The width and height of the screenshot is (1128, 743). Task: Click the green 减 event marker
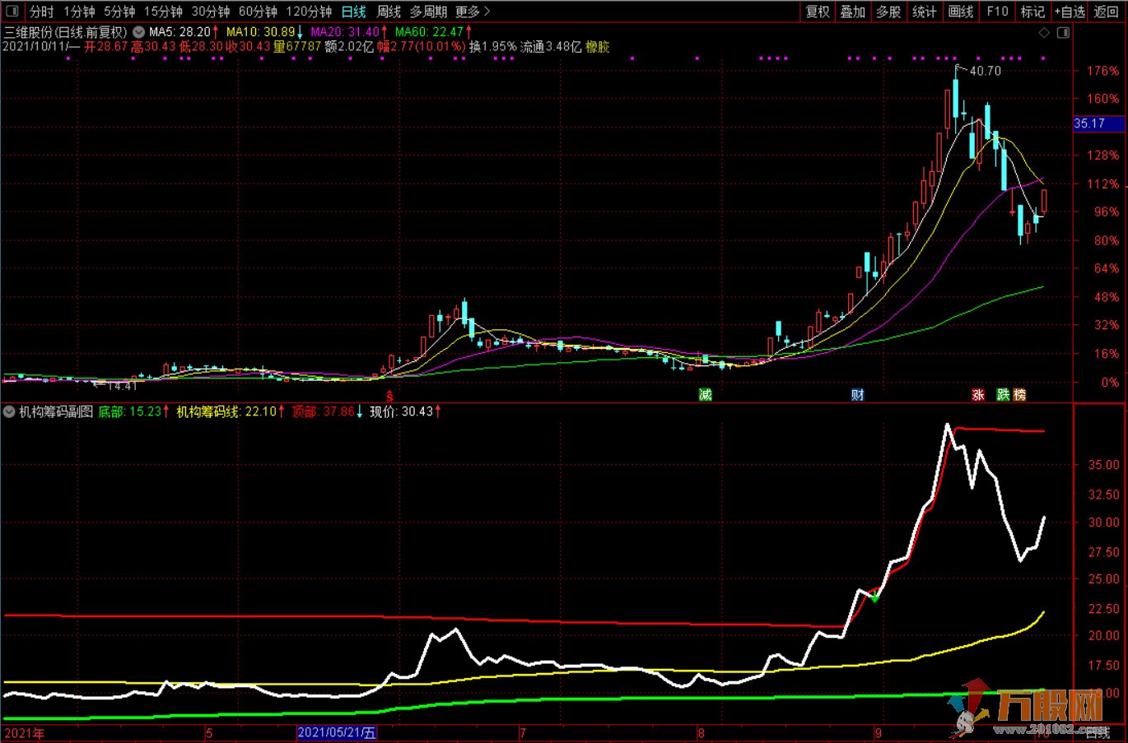705,395
